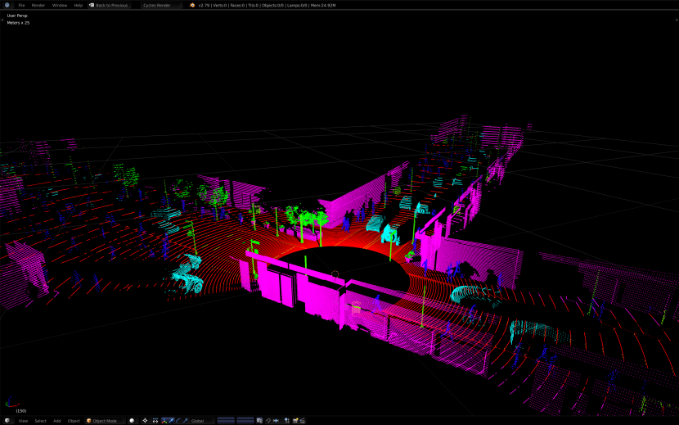
Task: Open the viewport shading selector
Action: pos(133,421)
